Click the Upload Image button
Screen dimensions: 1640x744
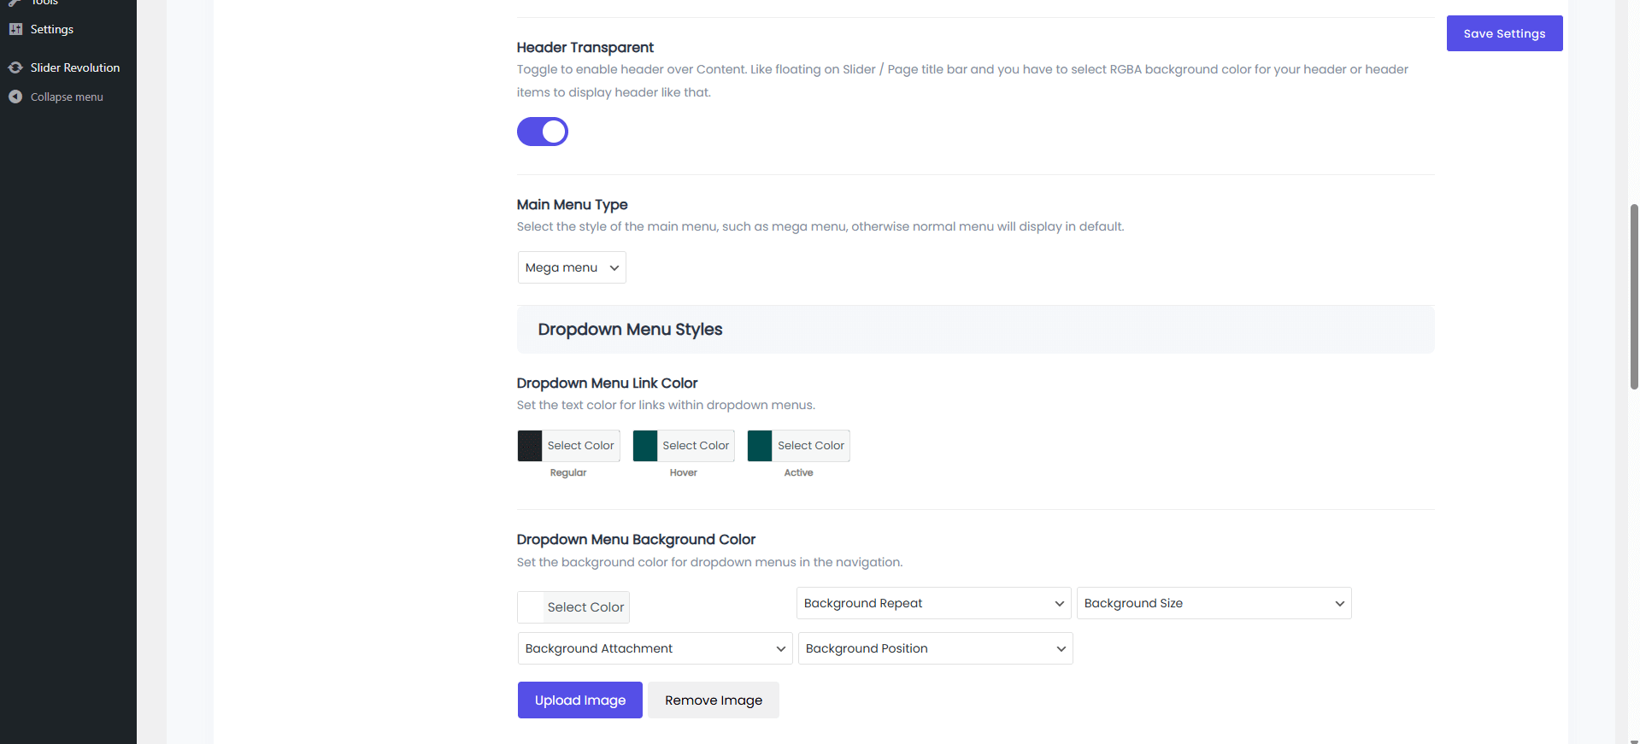pos(579,700)
